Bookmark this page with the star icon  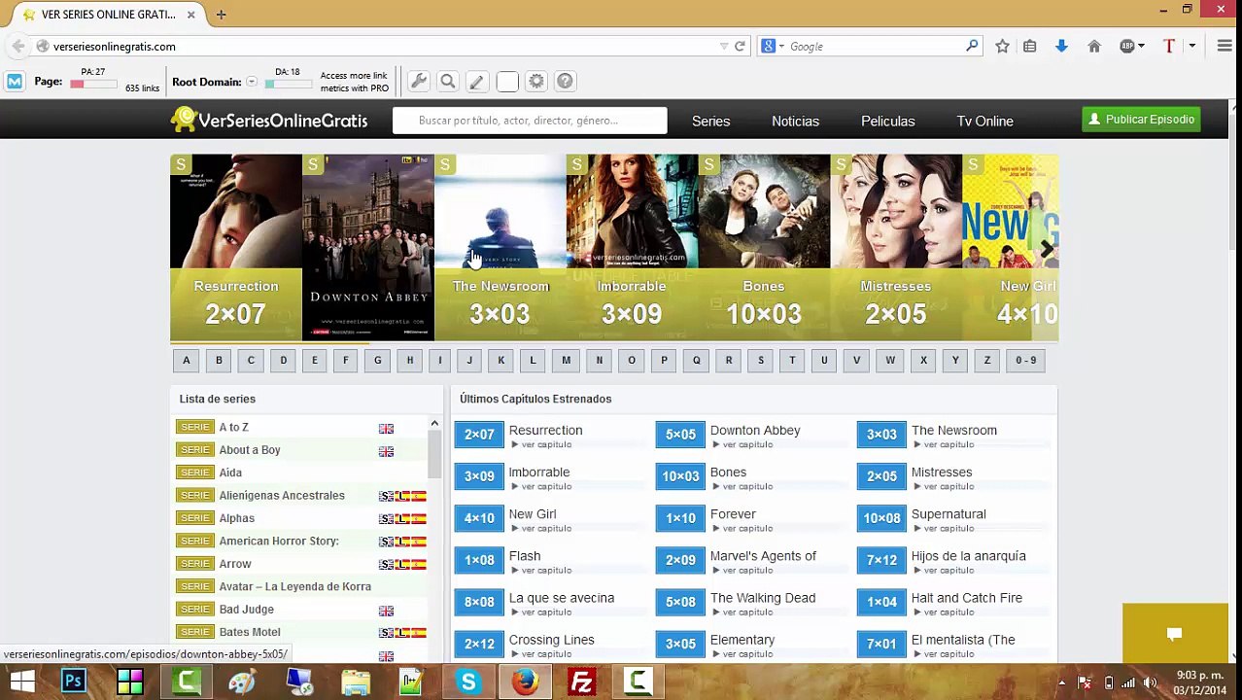[x=1002, y=46]
